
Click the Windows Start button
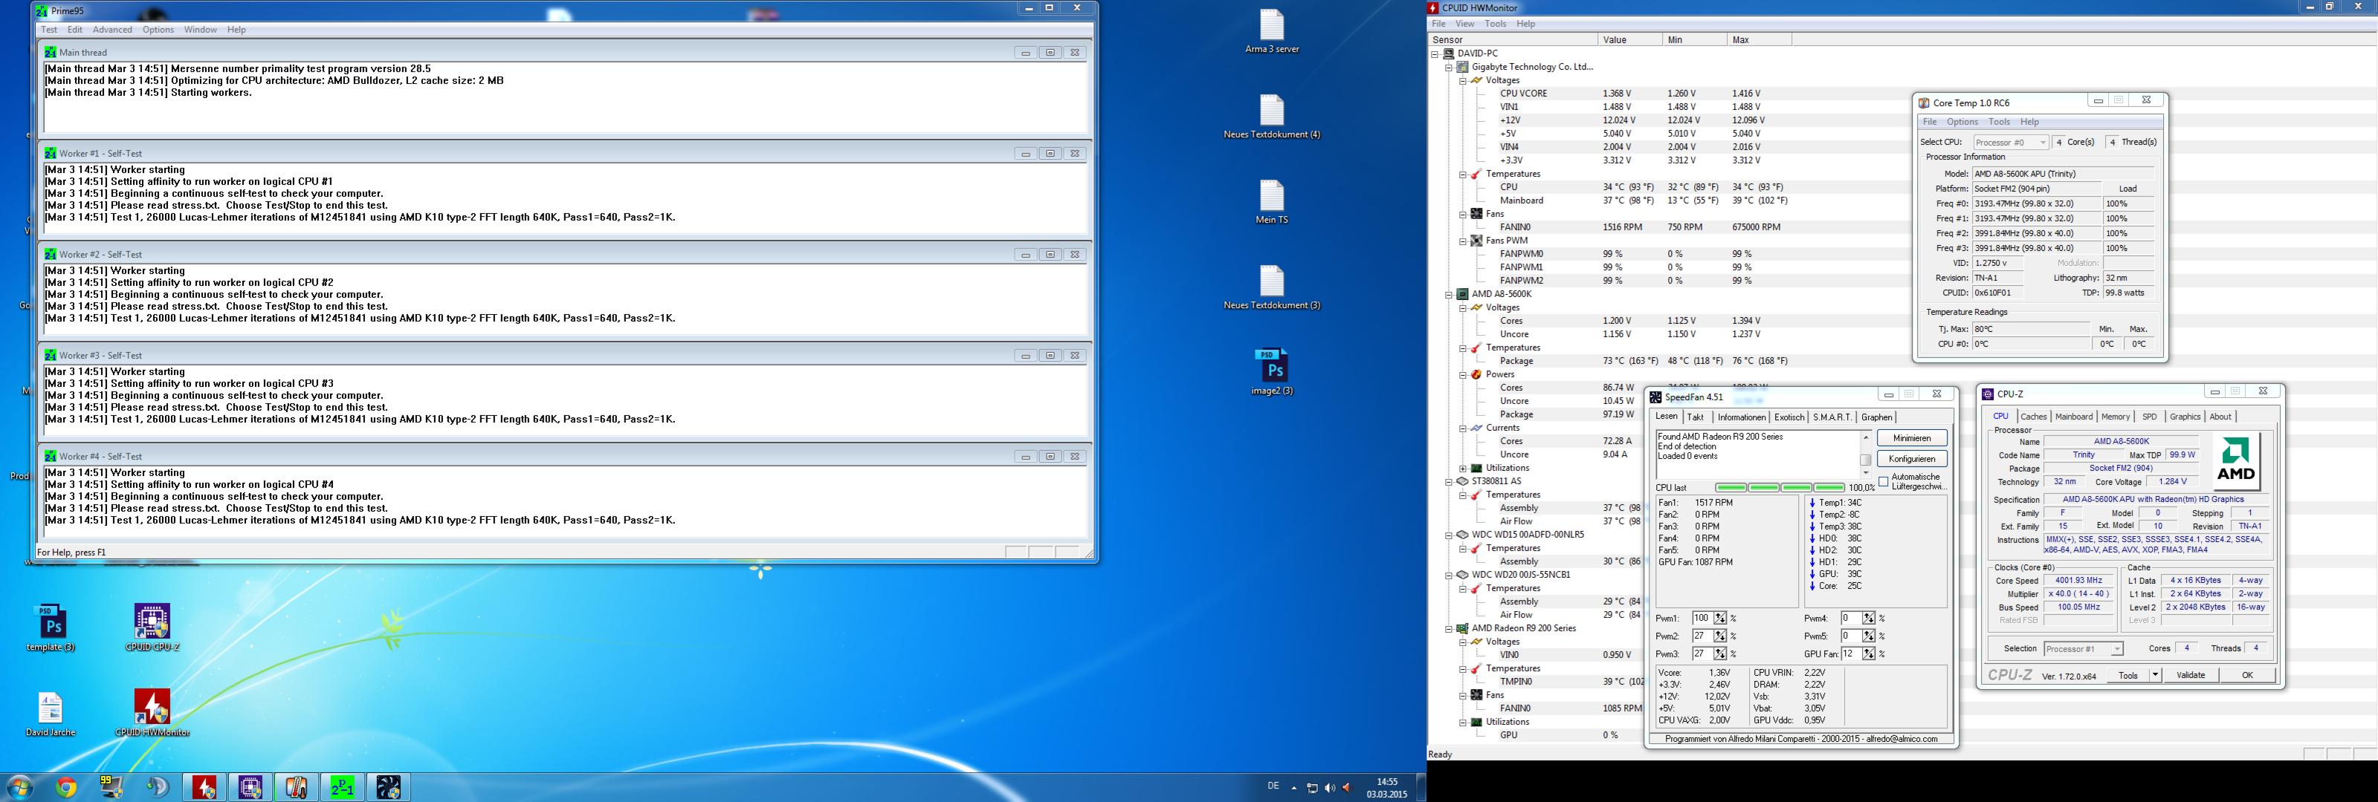[x=19, y=787]
